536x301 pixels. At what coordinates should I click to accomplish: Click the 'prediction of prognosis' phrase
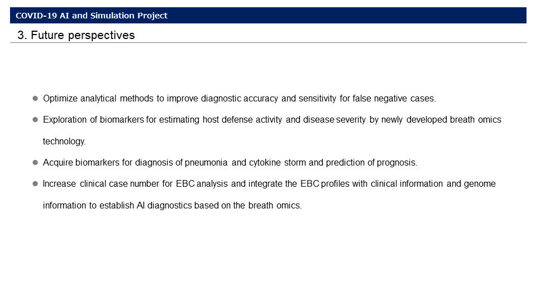pyautogui.click(x=371, y=163)
